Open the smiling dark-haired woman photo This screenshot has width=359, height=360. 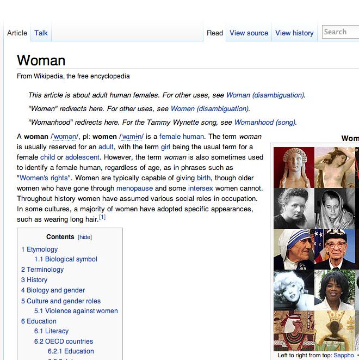335,290
